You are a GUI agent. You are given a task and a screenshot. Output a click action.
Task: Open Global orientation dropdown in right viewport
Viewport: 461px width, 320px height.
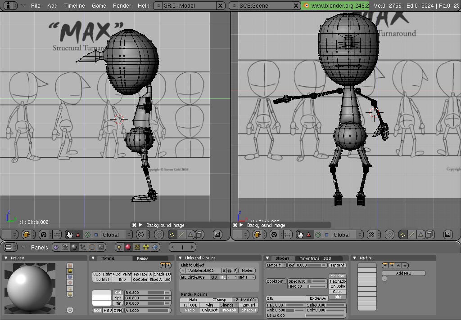(347, 235)
